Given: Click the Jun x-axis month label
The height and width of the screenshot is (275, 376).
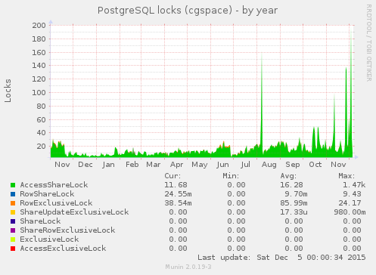Looking at the screenshot, I should [x=222, y=165].
